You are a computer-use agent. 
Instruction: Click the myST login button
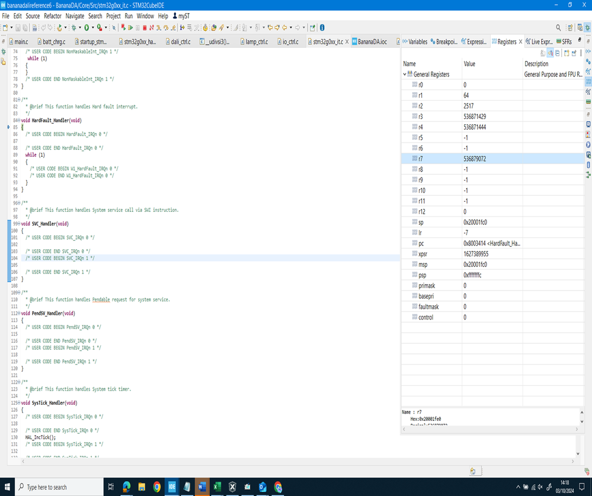[x=183, y=16]
